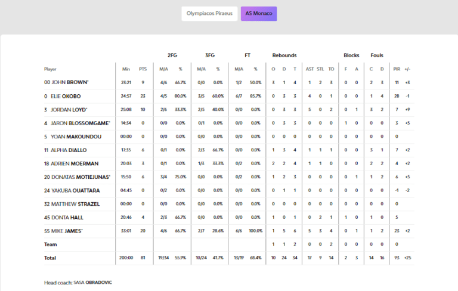Screen dimensions: 458x291
Task: Click the PTS column header
Action: pyautogui.click(x=143, y=69)
